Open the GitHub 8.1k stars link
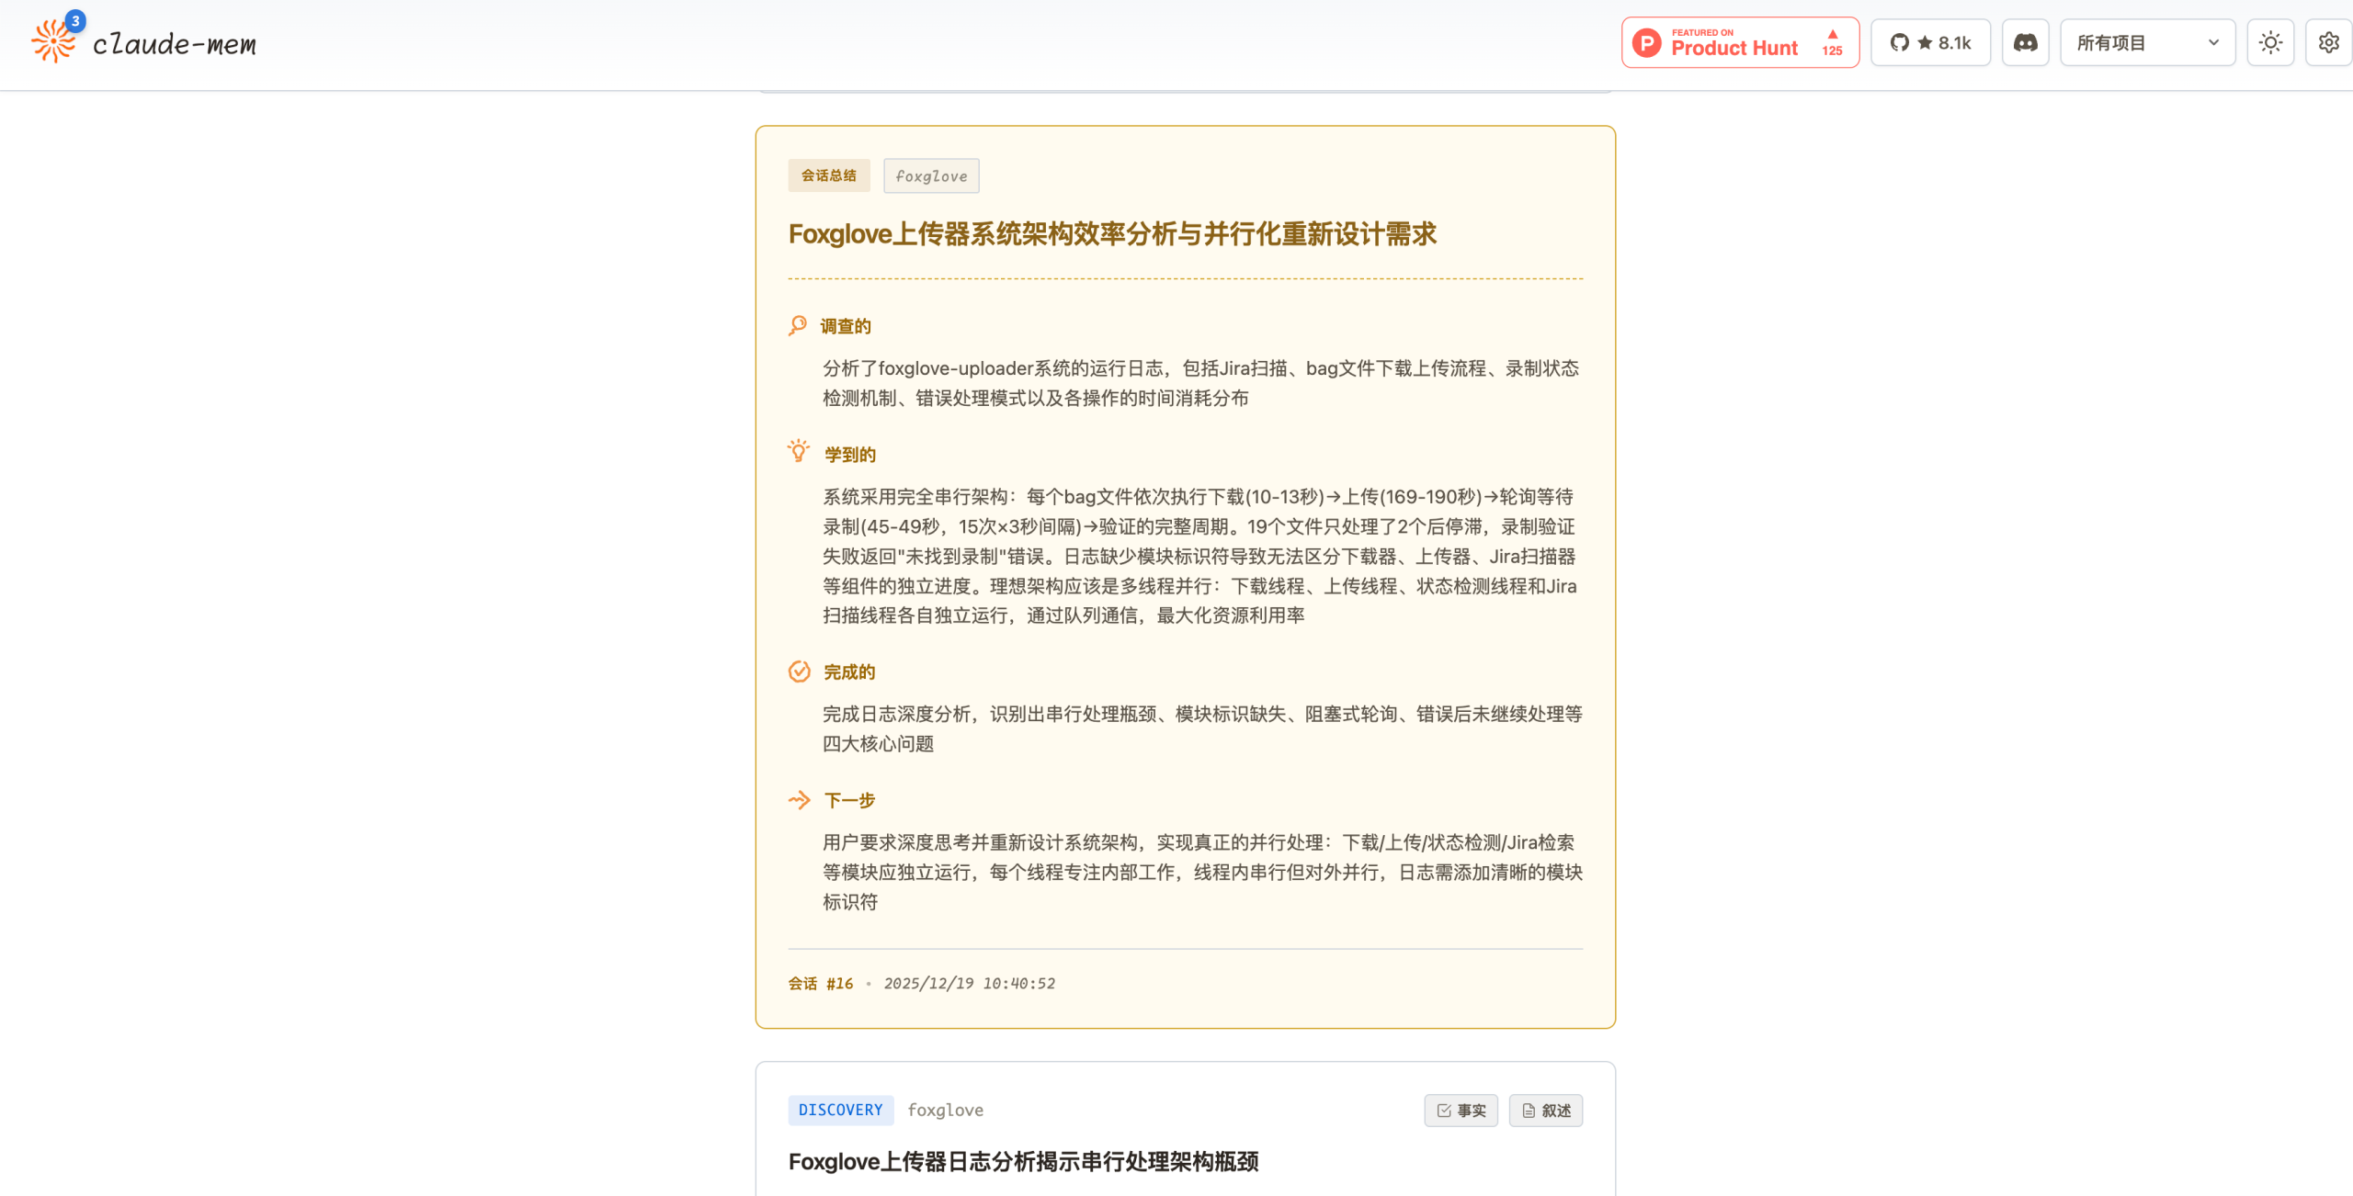This screenshot has height=1196, width=2353. point(1930,43)
